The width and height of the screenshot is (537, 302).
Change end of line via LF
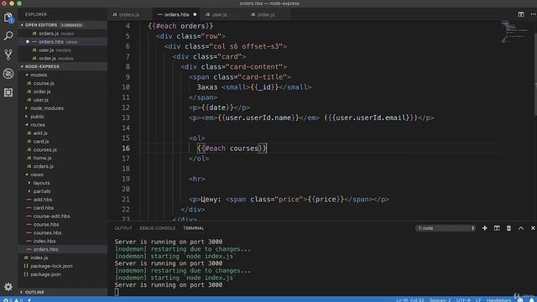pyautogui.click(x=478, y=300)
